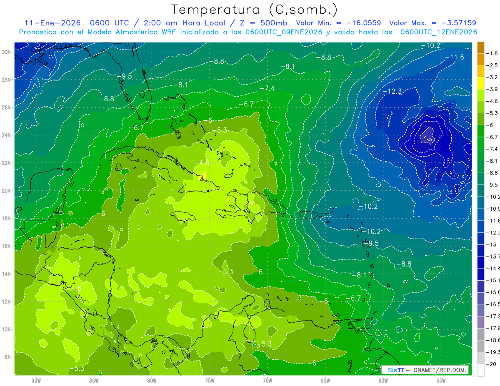Click the '14N' latitude axis label

pos(7,274)
